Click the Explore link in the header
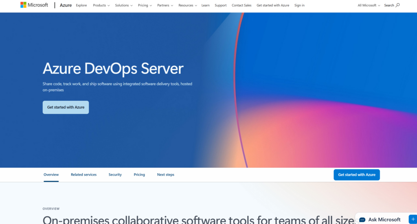The height and width of the screenshot is (224, 417). click(x=81, y=5)
